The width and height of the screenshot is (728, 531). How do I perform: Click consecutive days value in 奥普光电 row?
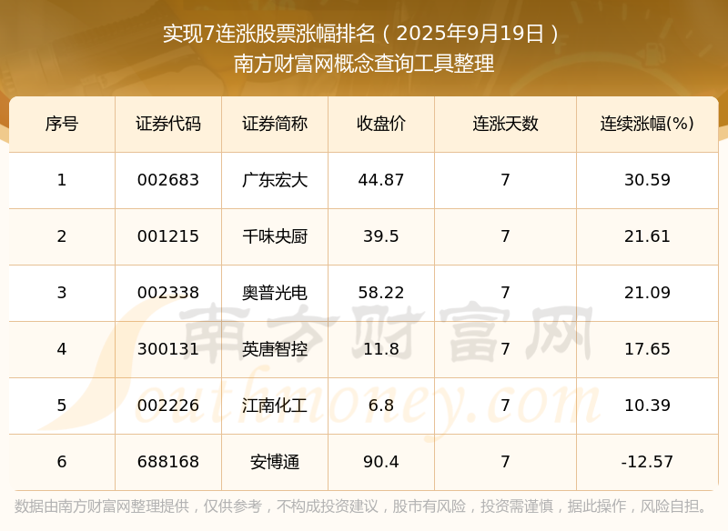click(505, 293)
